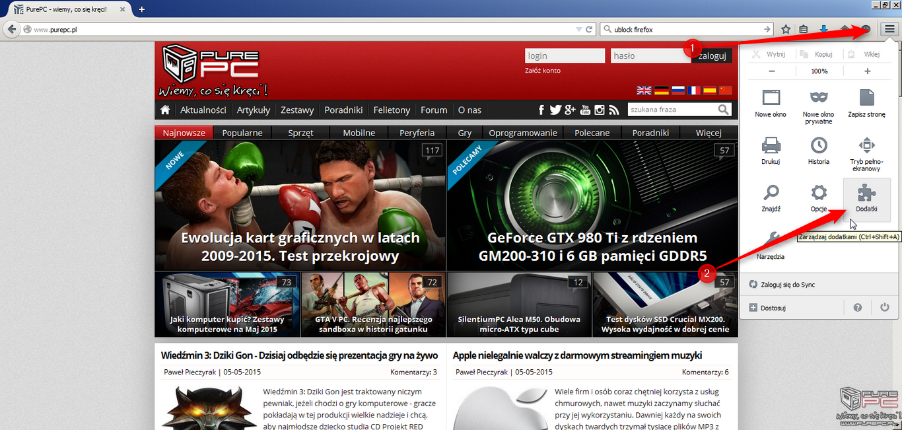
Task: Click Znajdź magnifier icon
Action: pyautogui.click(x=771, y=192)
